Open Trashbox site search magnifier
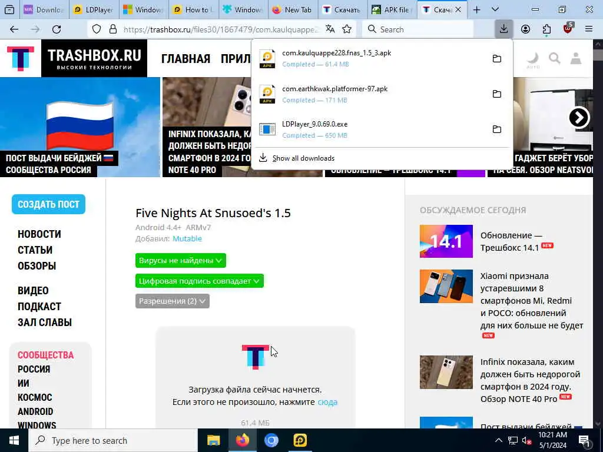Image resolution: width=603 pixels, height=452 pixels. click(555, 58)
